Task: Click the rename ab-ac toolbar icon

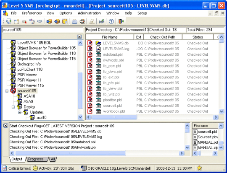Action: tap(32, 21)
